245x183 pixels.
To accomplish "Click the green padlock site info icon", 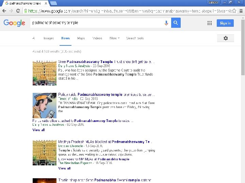I will [x=26, y=11].
